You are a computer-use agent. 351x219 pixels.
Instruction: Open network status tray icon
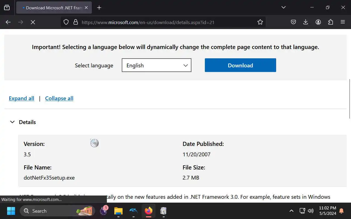pyautogui.click(x=302, y=211)
